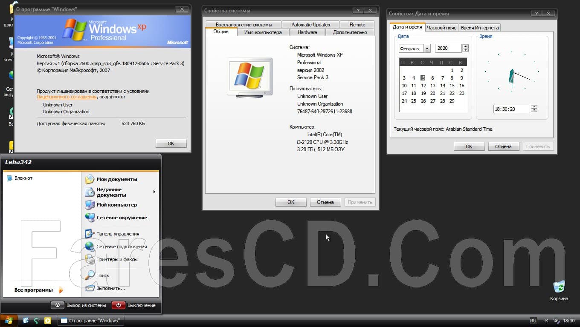Launch Internet Explorer from the quick launch bar
Image resolution: width=580 pixels, height=327 pixels.
tap(26, 321)
